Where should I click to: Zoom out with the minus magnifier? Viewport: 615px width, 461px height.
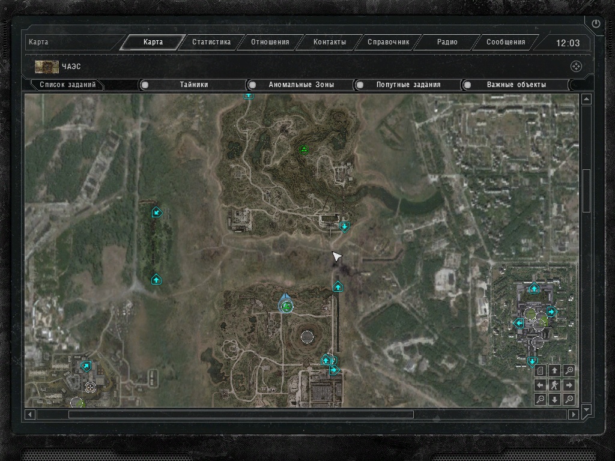point(540,399)
